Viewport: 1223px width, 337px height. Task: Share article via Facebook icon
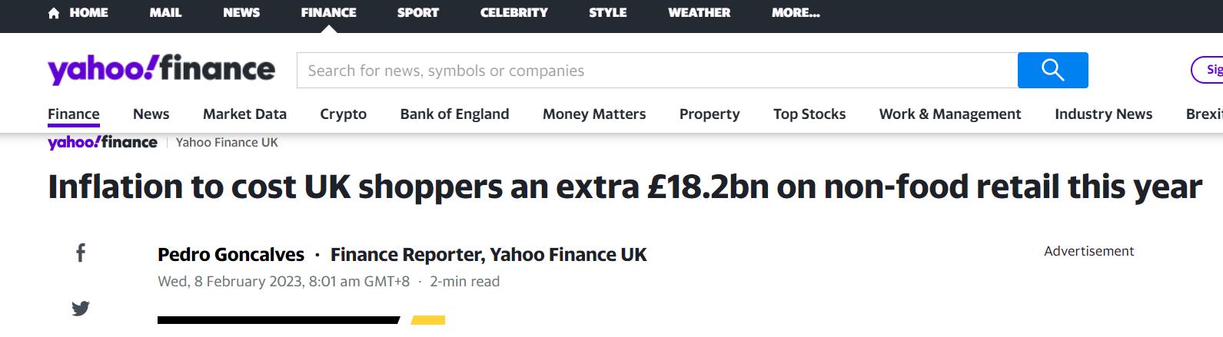click(x=81, y=253)
